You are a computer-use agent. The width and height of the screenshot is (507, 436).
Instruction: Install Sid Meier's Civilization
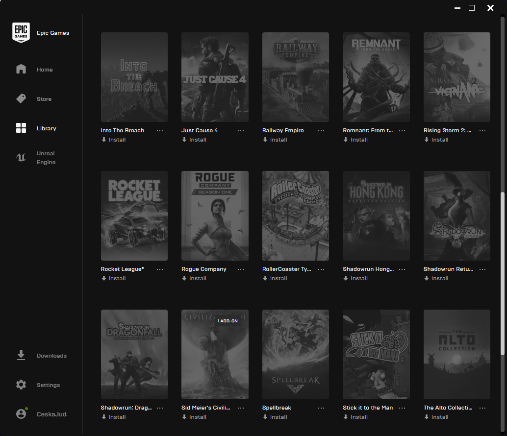point(194,417)
